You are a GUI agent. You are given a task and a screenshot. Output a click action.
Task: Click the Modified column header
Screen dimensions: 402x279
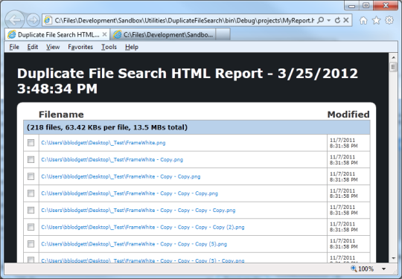348,115
